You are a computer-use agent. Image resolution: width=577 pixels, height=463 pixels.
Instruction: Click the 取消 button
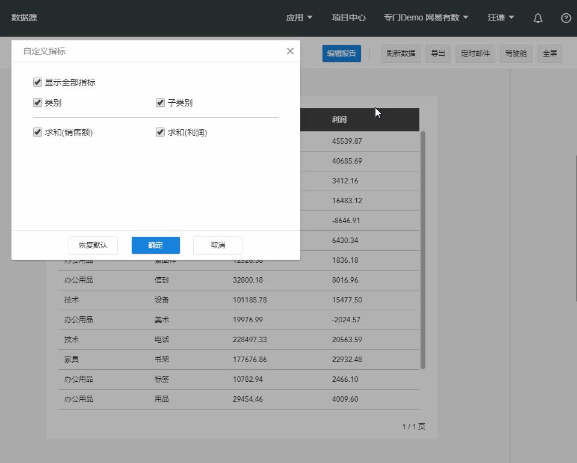[218, 245]
